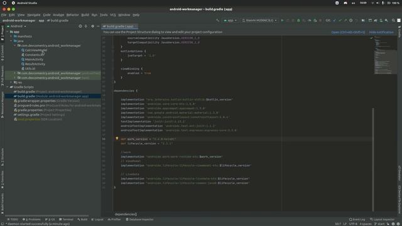Collapse all icon in Project panel header
This screenshot has height=226, width=402.
(86, 26)
